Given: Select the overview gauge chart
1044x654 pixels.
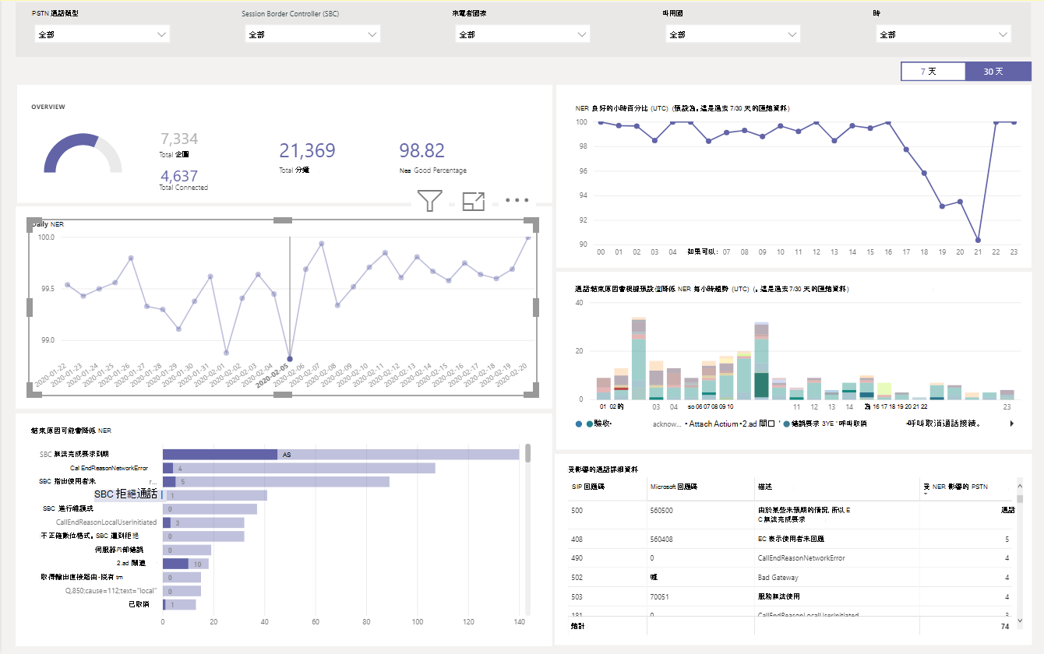Looking at the screenshot, I should (83, 153).
